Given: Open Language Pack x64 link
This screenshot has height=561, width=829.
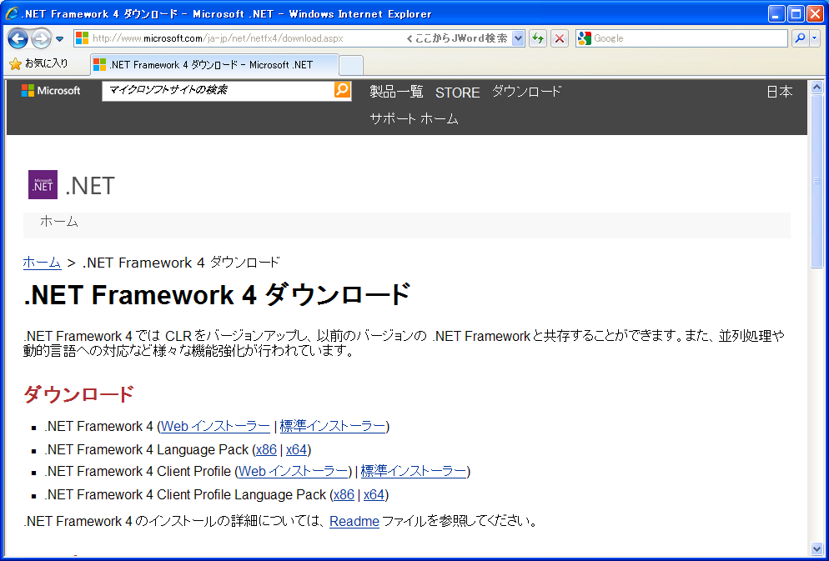Looking at the screenshot, I should [x=297, y=449].
